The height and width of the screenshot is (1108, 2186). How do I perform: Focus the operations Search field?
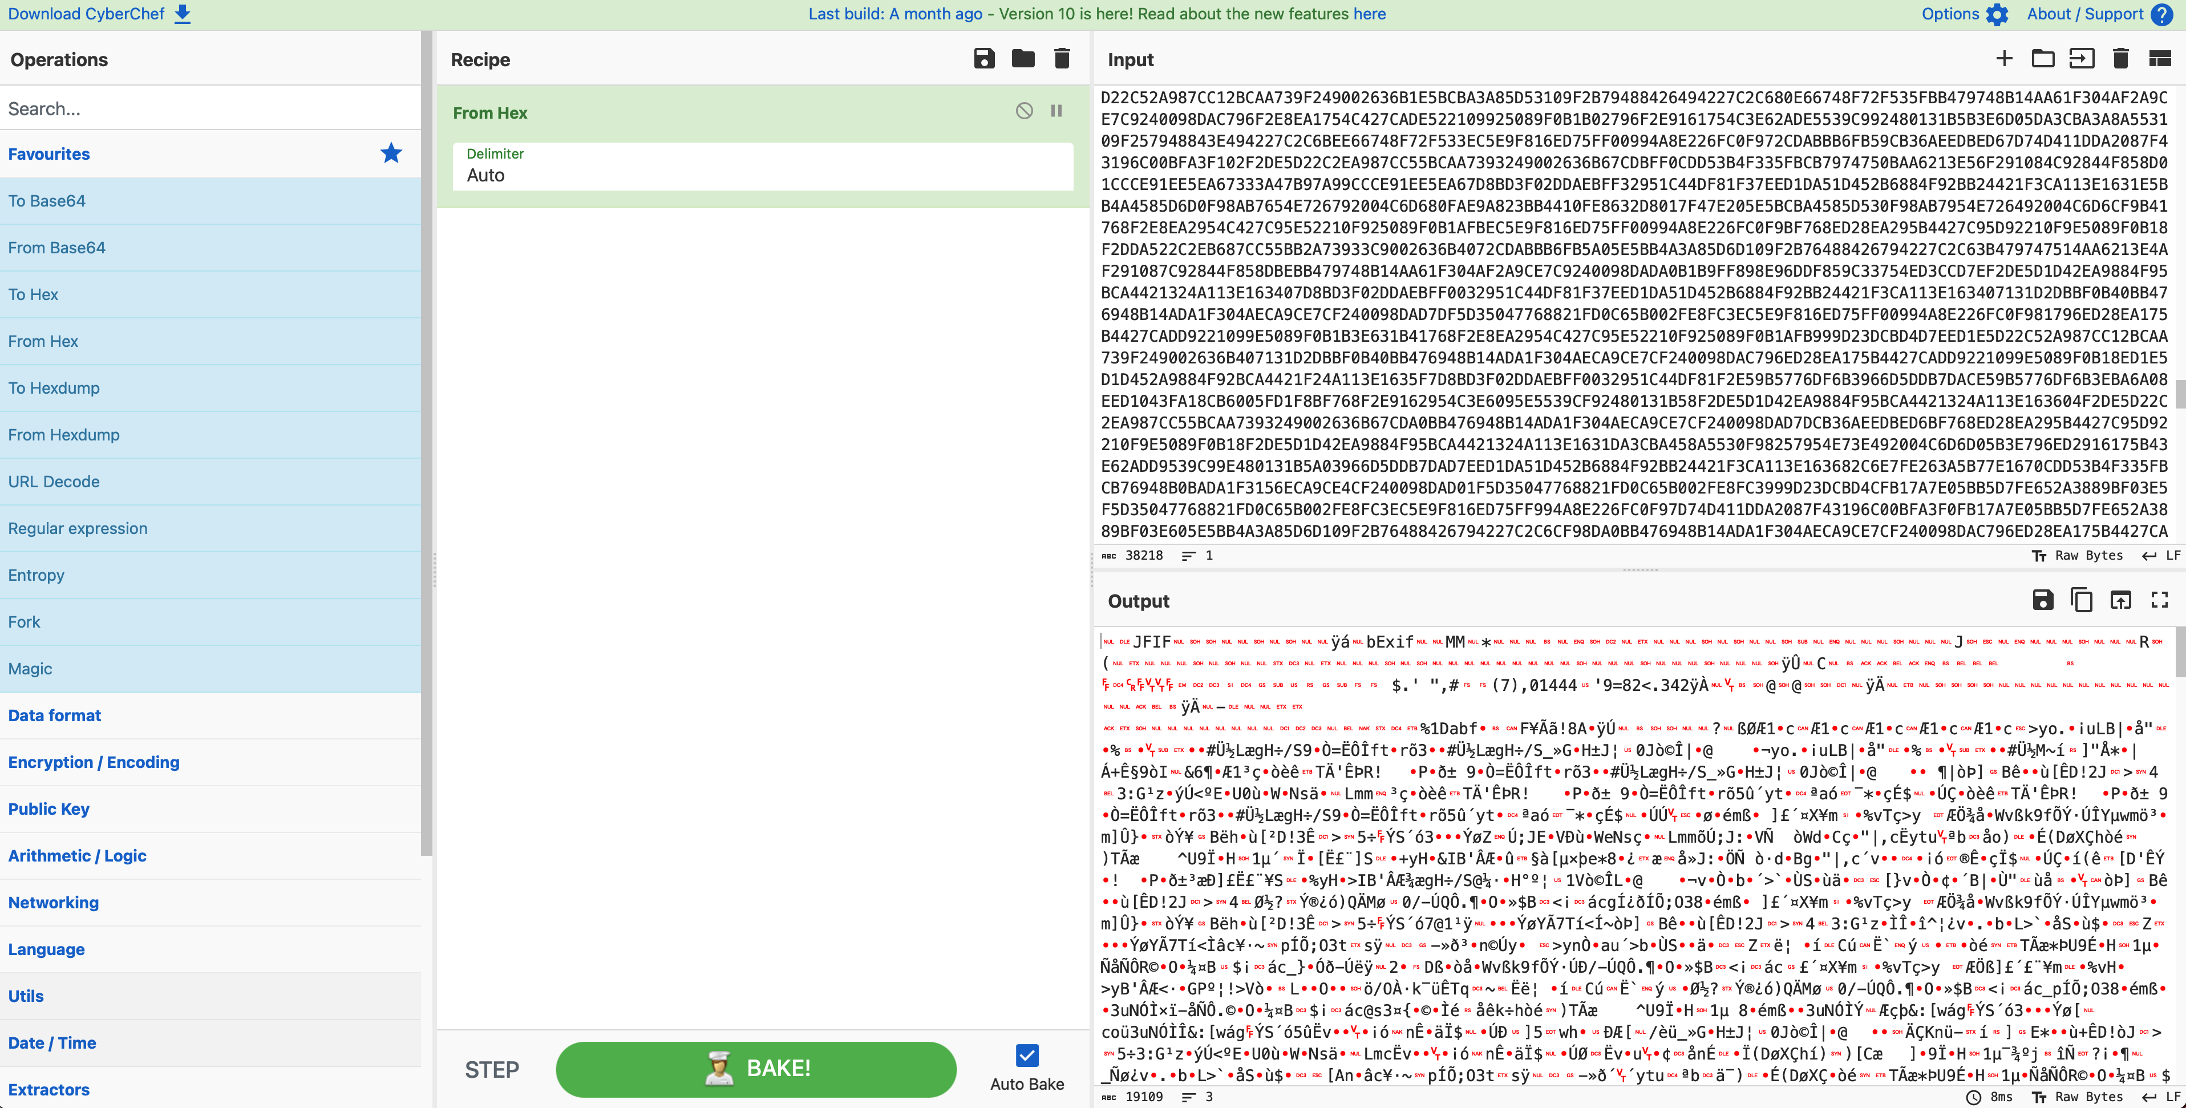pos(210,108)
